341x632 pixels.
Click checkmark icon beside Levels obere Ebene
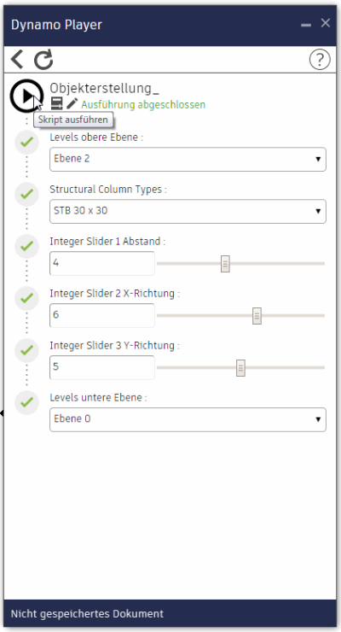(27, 143)
